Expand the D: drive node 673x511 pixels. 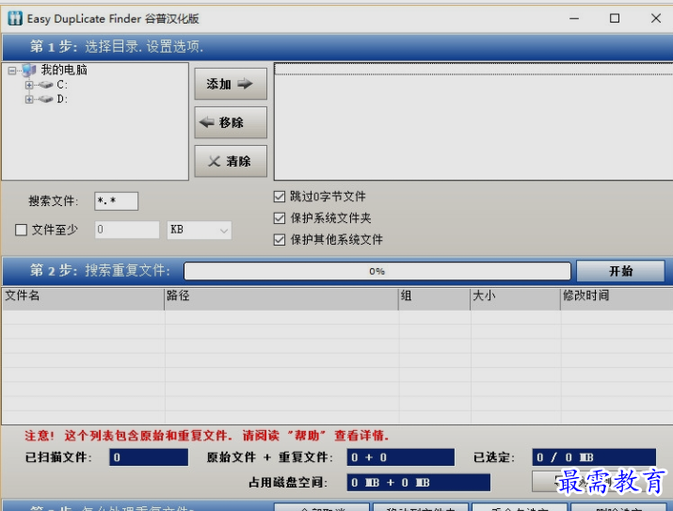[x=29, y=100]
